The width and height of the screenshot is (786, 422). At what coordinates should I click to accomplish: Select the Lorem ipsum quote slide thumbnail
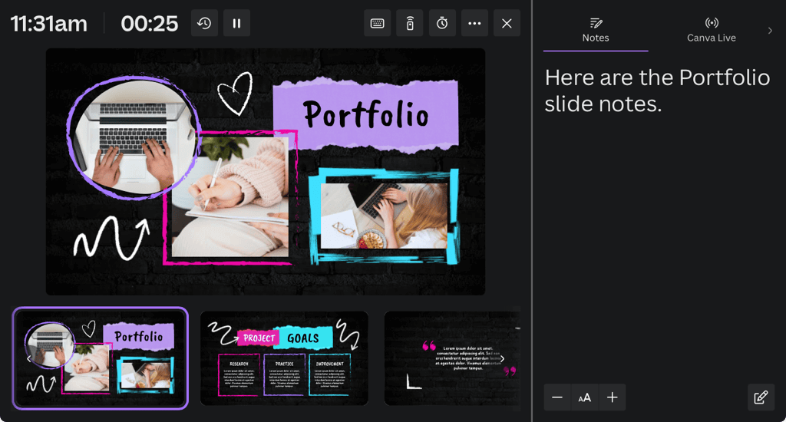coord(451,358)
